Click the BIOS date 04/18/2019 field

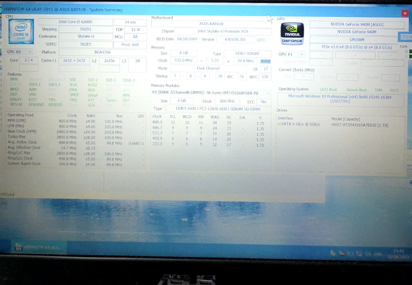[x=187, y=39]
